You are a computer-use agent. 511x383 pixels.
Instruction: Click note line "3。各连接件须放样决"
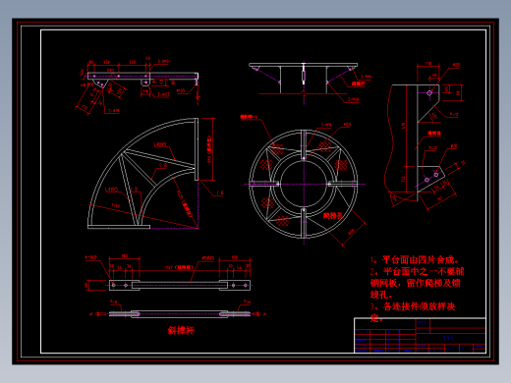pyautogui.click(x=413, y=306)
